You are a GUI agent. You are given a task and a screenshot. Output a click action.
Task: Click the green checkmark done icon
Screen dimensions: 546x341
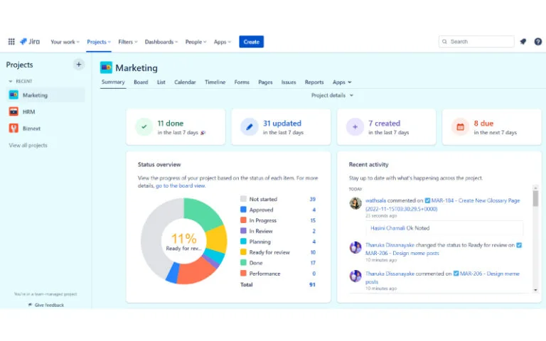(x=144, y=127)
